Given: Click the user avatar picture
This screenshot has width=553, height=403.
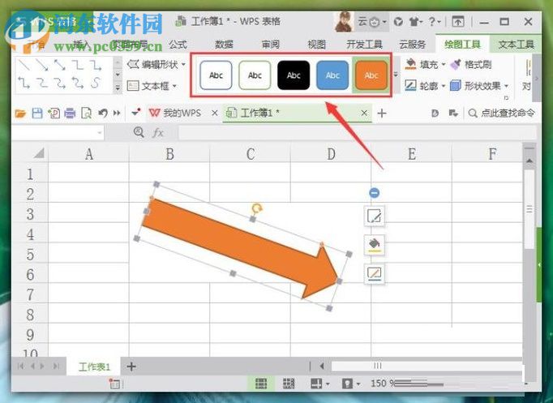Looking at the screenshot, I should tap(344, 22).
